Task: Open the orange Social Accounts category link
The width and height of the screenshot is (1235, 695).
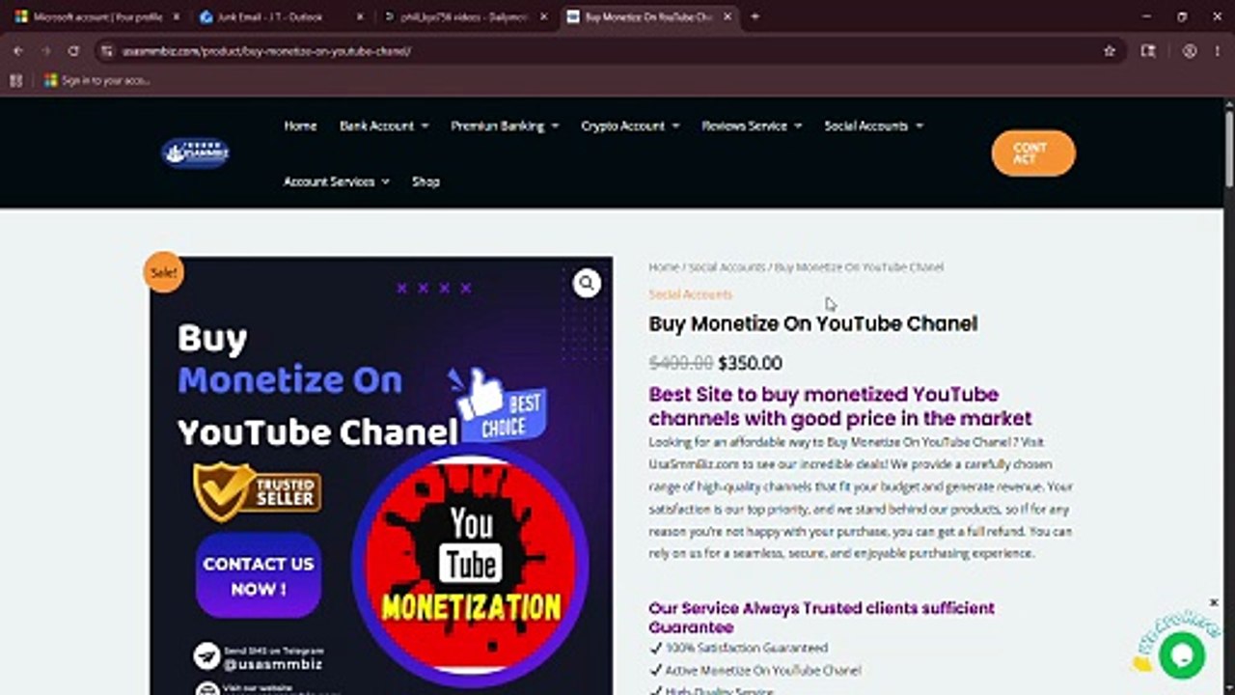Action: coord(690,294)
